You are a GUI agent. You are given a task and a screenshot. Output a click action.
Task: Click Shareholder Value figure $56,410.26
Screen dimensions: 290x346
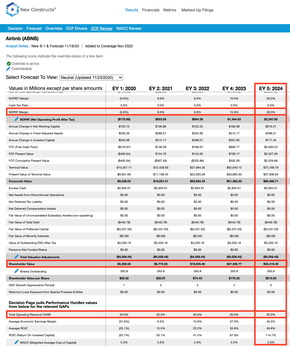pyautogui.click(x=271, y=264)
